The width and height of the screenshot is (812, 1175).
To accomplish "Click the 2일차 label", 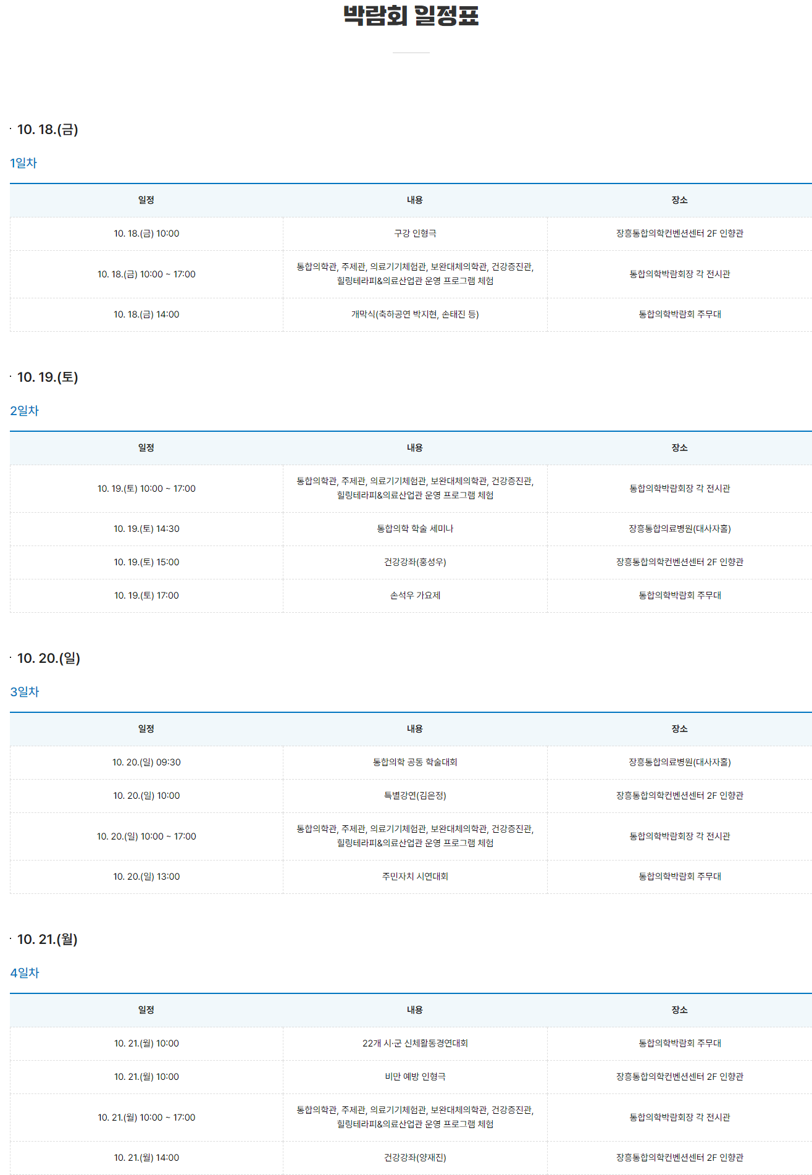I will (25, 411).
